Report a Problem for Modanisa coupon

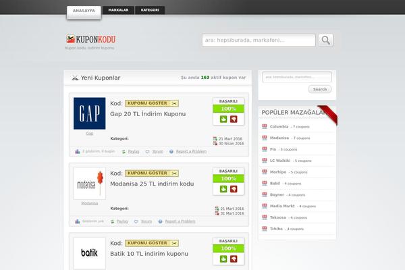[180, 221]
